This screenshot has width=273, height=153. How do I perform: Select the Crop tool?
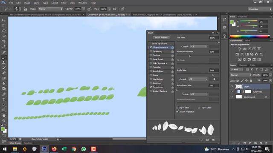[4, 41]
